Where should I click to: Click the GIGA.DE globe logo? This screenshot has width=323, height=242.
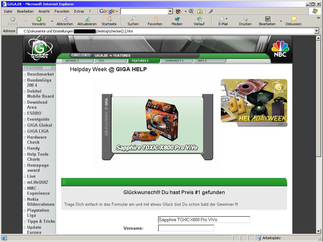point(40,49)
